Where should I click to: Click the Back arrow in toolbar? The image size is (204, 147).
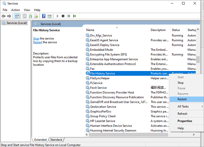pyautogui.click(x=3, y=16)
